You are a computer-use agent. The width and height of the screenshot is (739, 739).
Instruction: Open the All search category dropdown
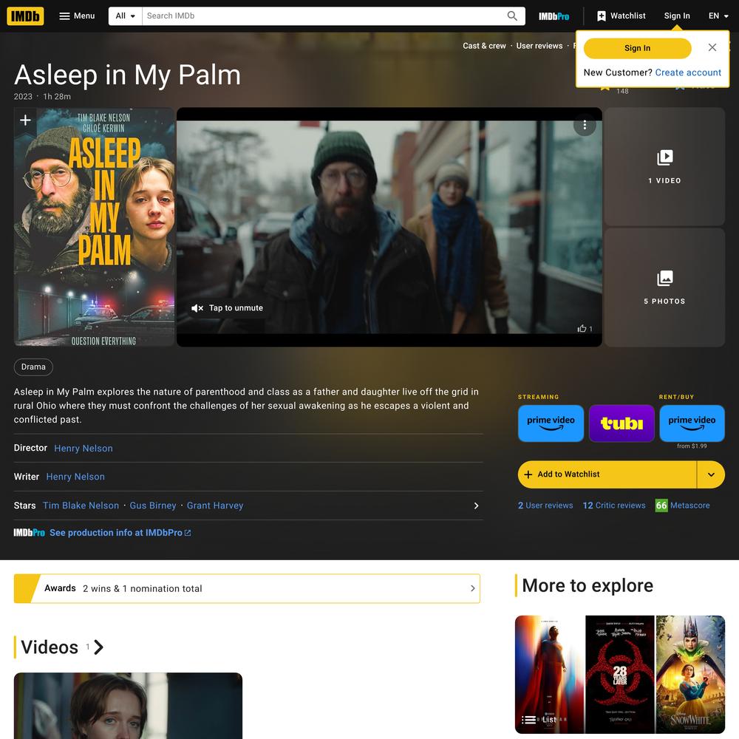pyautogui.click(x=126, y=16)
